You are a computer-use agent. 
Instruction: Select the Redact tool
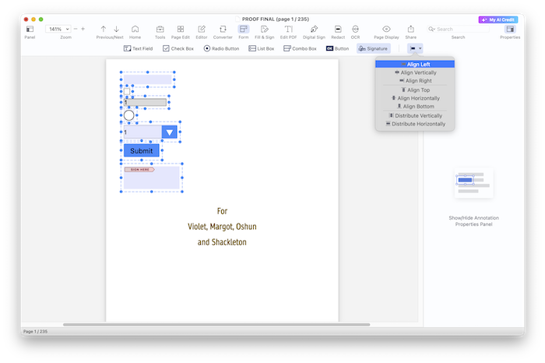pyautogui.click(x=338, y=29)
